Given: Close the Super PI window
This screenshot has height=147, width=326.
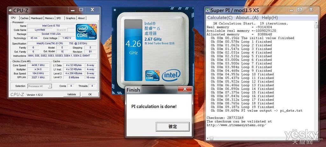Looking at the screenshot, I should point(311,9).
